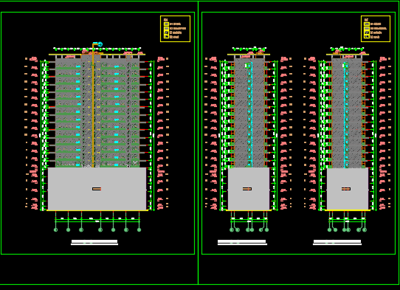Select the cyan vertical line on the middle elevation
The width and height of the screenshot is (400, 290).
pyautogui.click(x=252, y=114)
